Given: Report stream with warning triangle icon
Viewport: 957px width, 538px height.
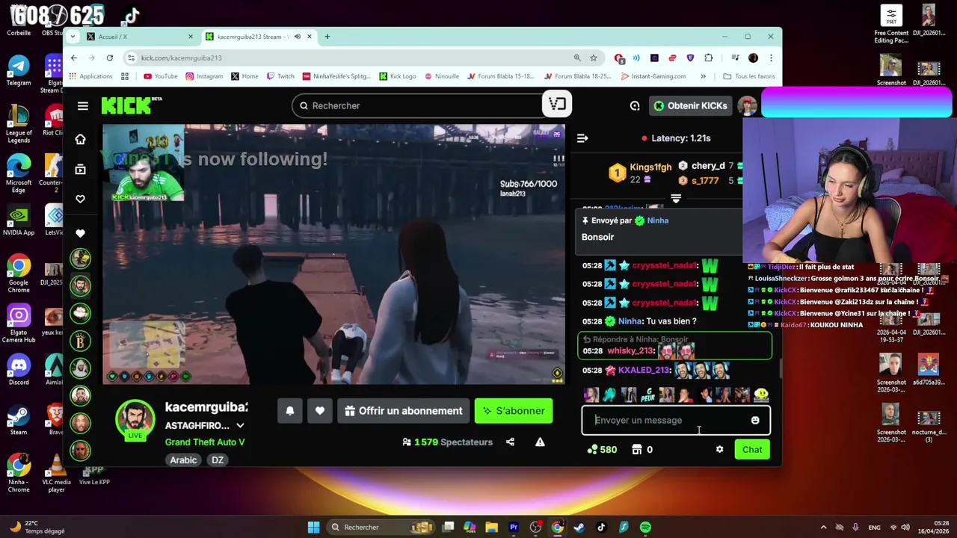Looking at the screenshot, I should click(x=540, y=442).
